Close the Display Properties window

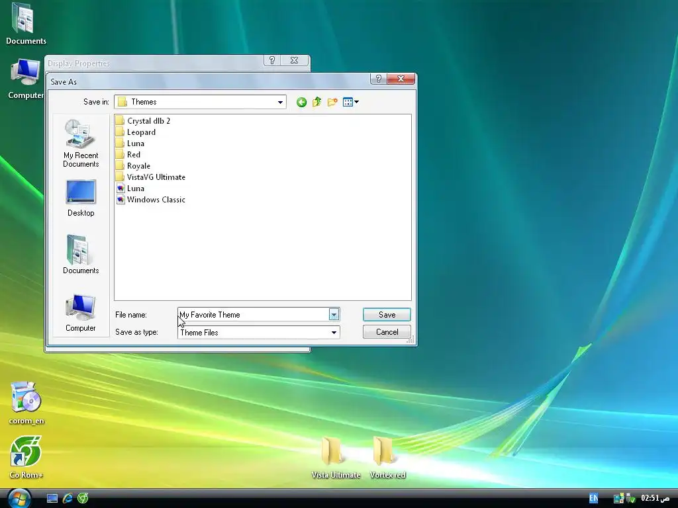click(x=295, y=60)
